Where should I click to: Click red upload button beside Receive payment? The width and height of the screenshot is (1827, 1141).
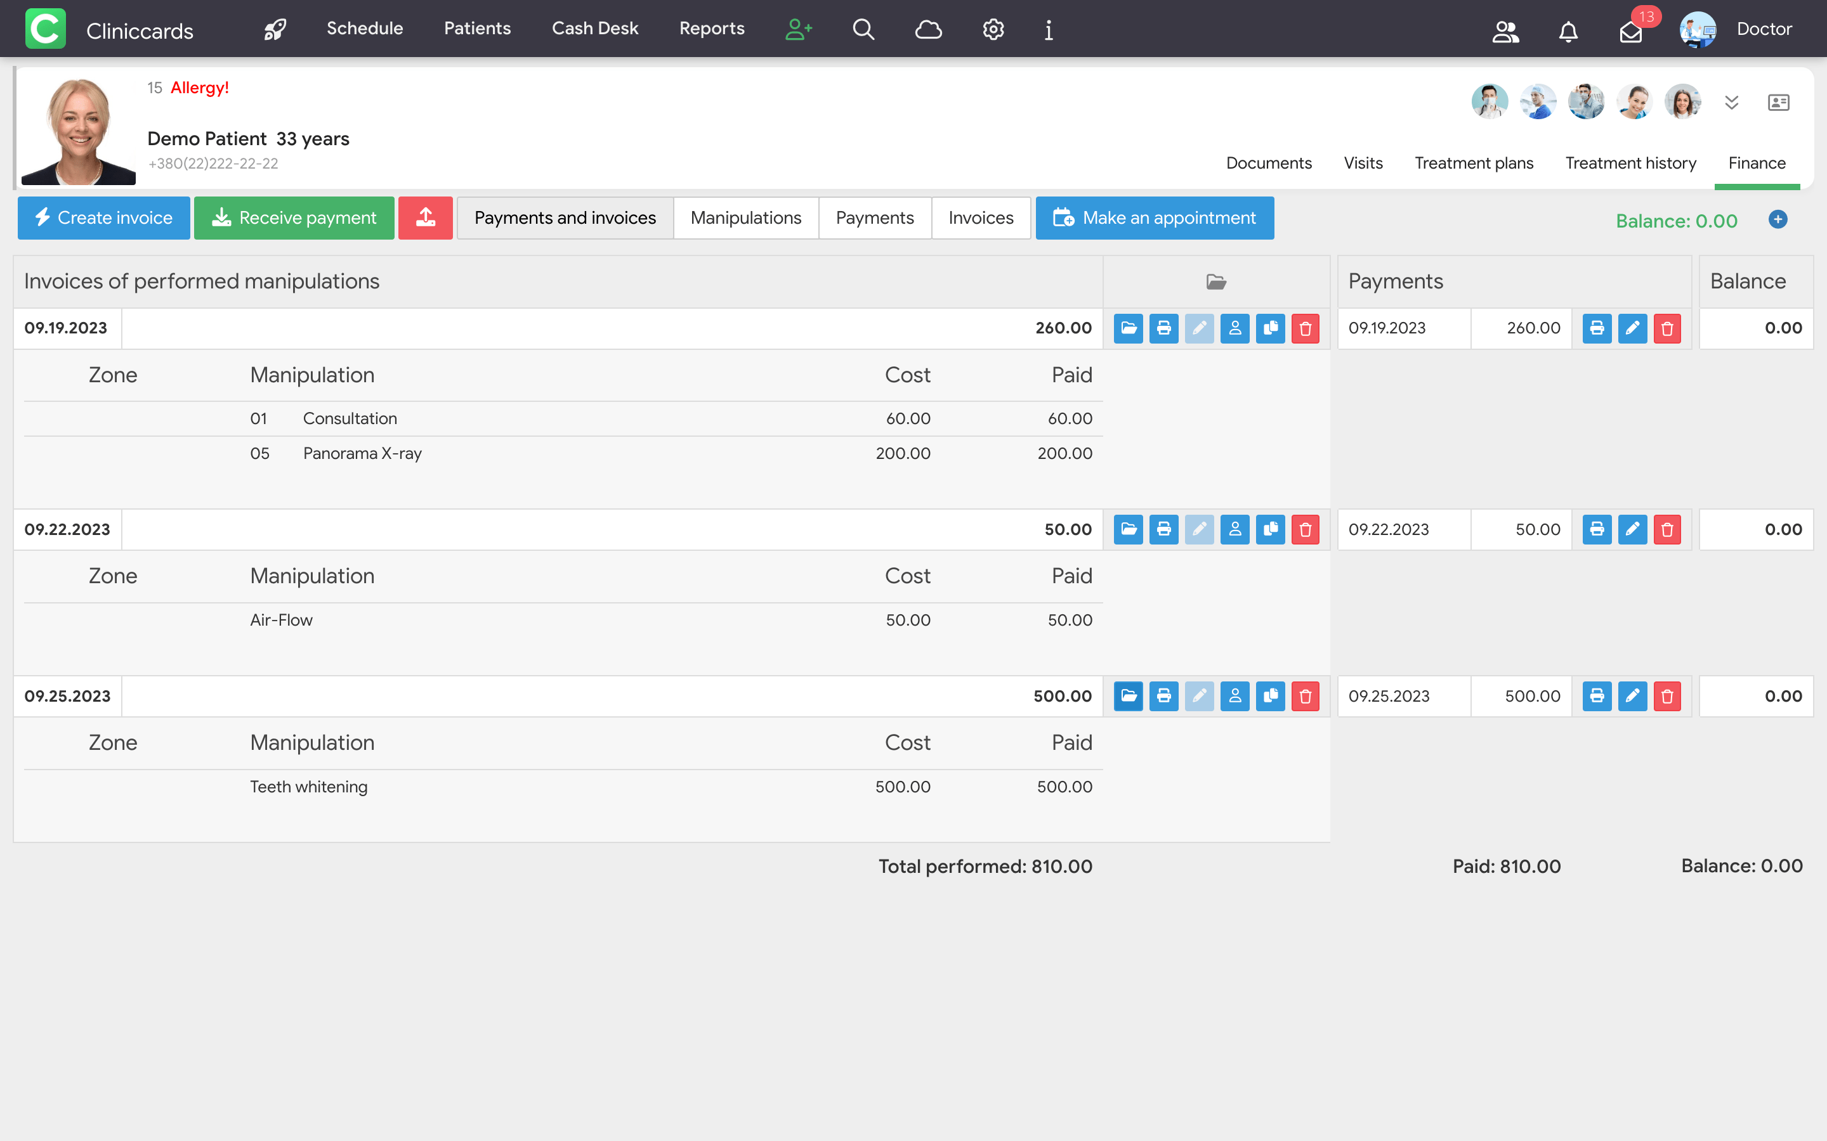coord(425,218)
